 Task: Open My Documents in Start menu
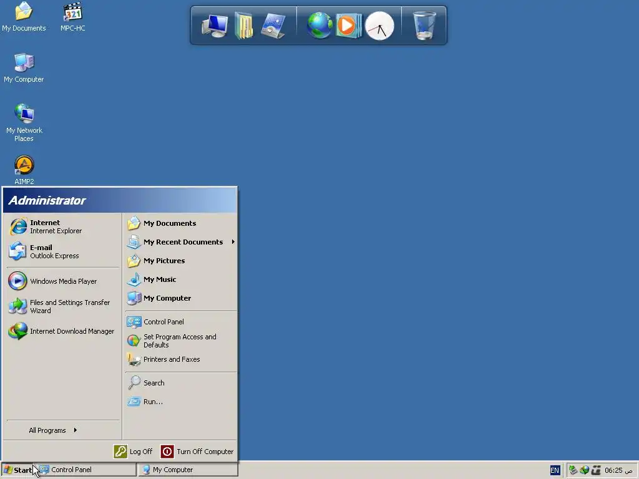[x=181, y=223]
